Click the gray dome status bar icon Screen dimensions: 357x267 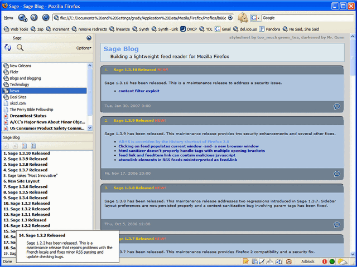(270, 261)
